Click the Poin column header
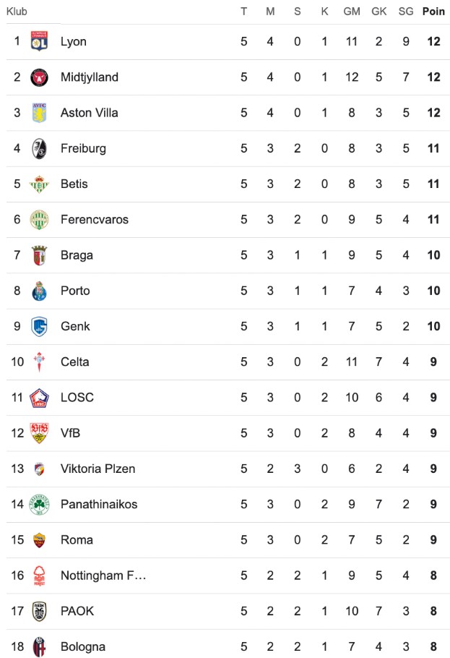The height and width of the screenshot is (658, 450). coord(433,11)
